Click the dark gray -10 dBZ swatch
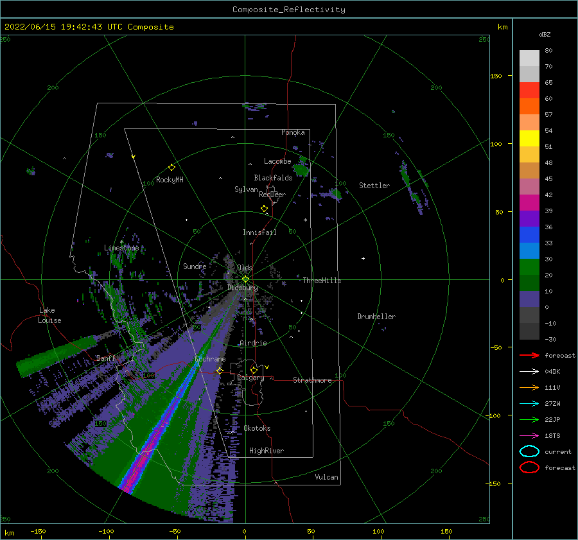Viewport: 578px width, 540px height. [529, 331]
